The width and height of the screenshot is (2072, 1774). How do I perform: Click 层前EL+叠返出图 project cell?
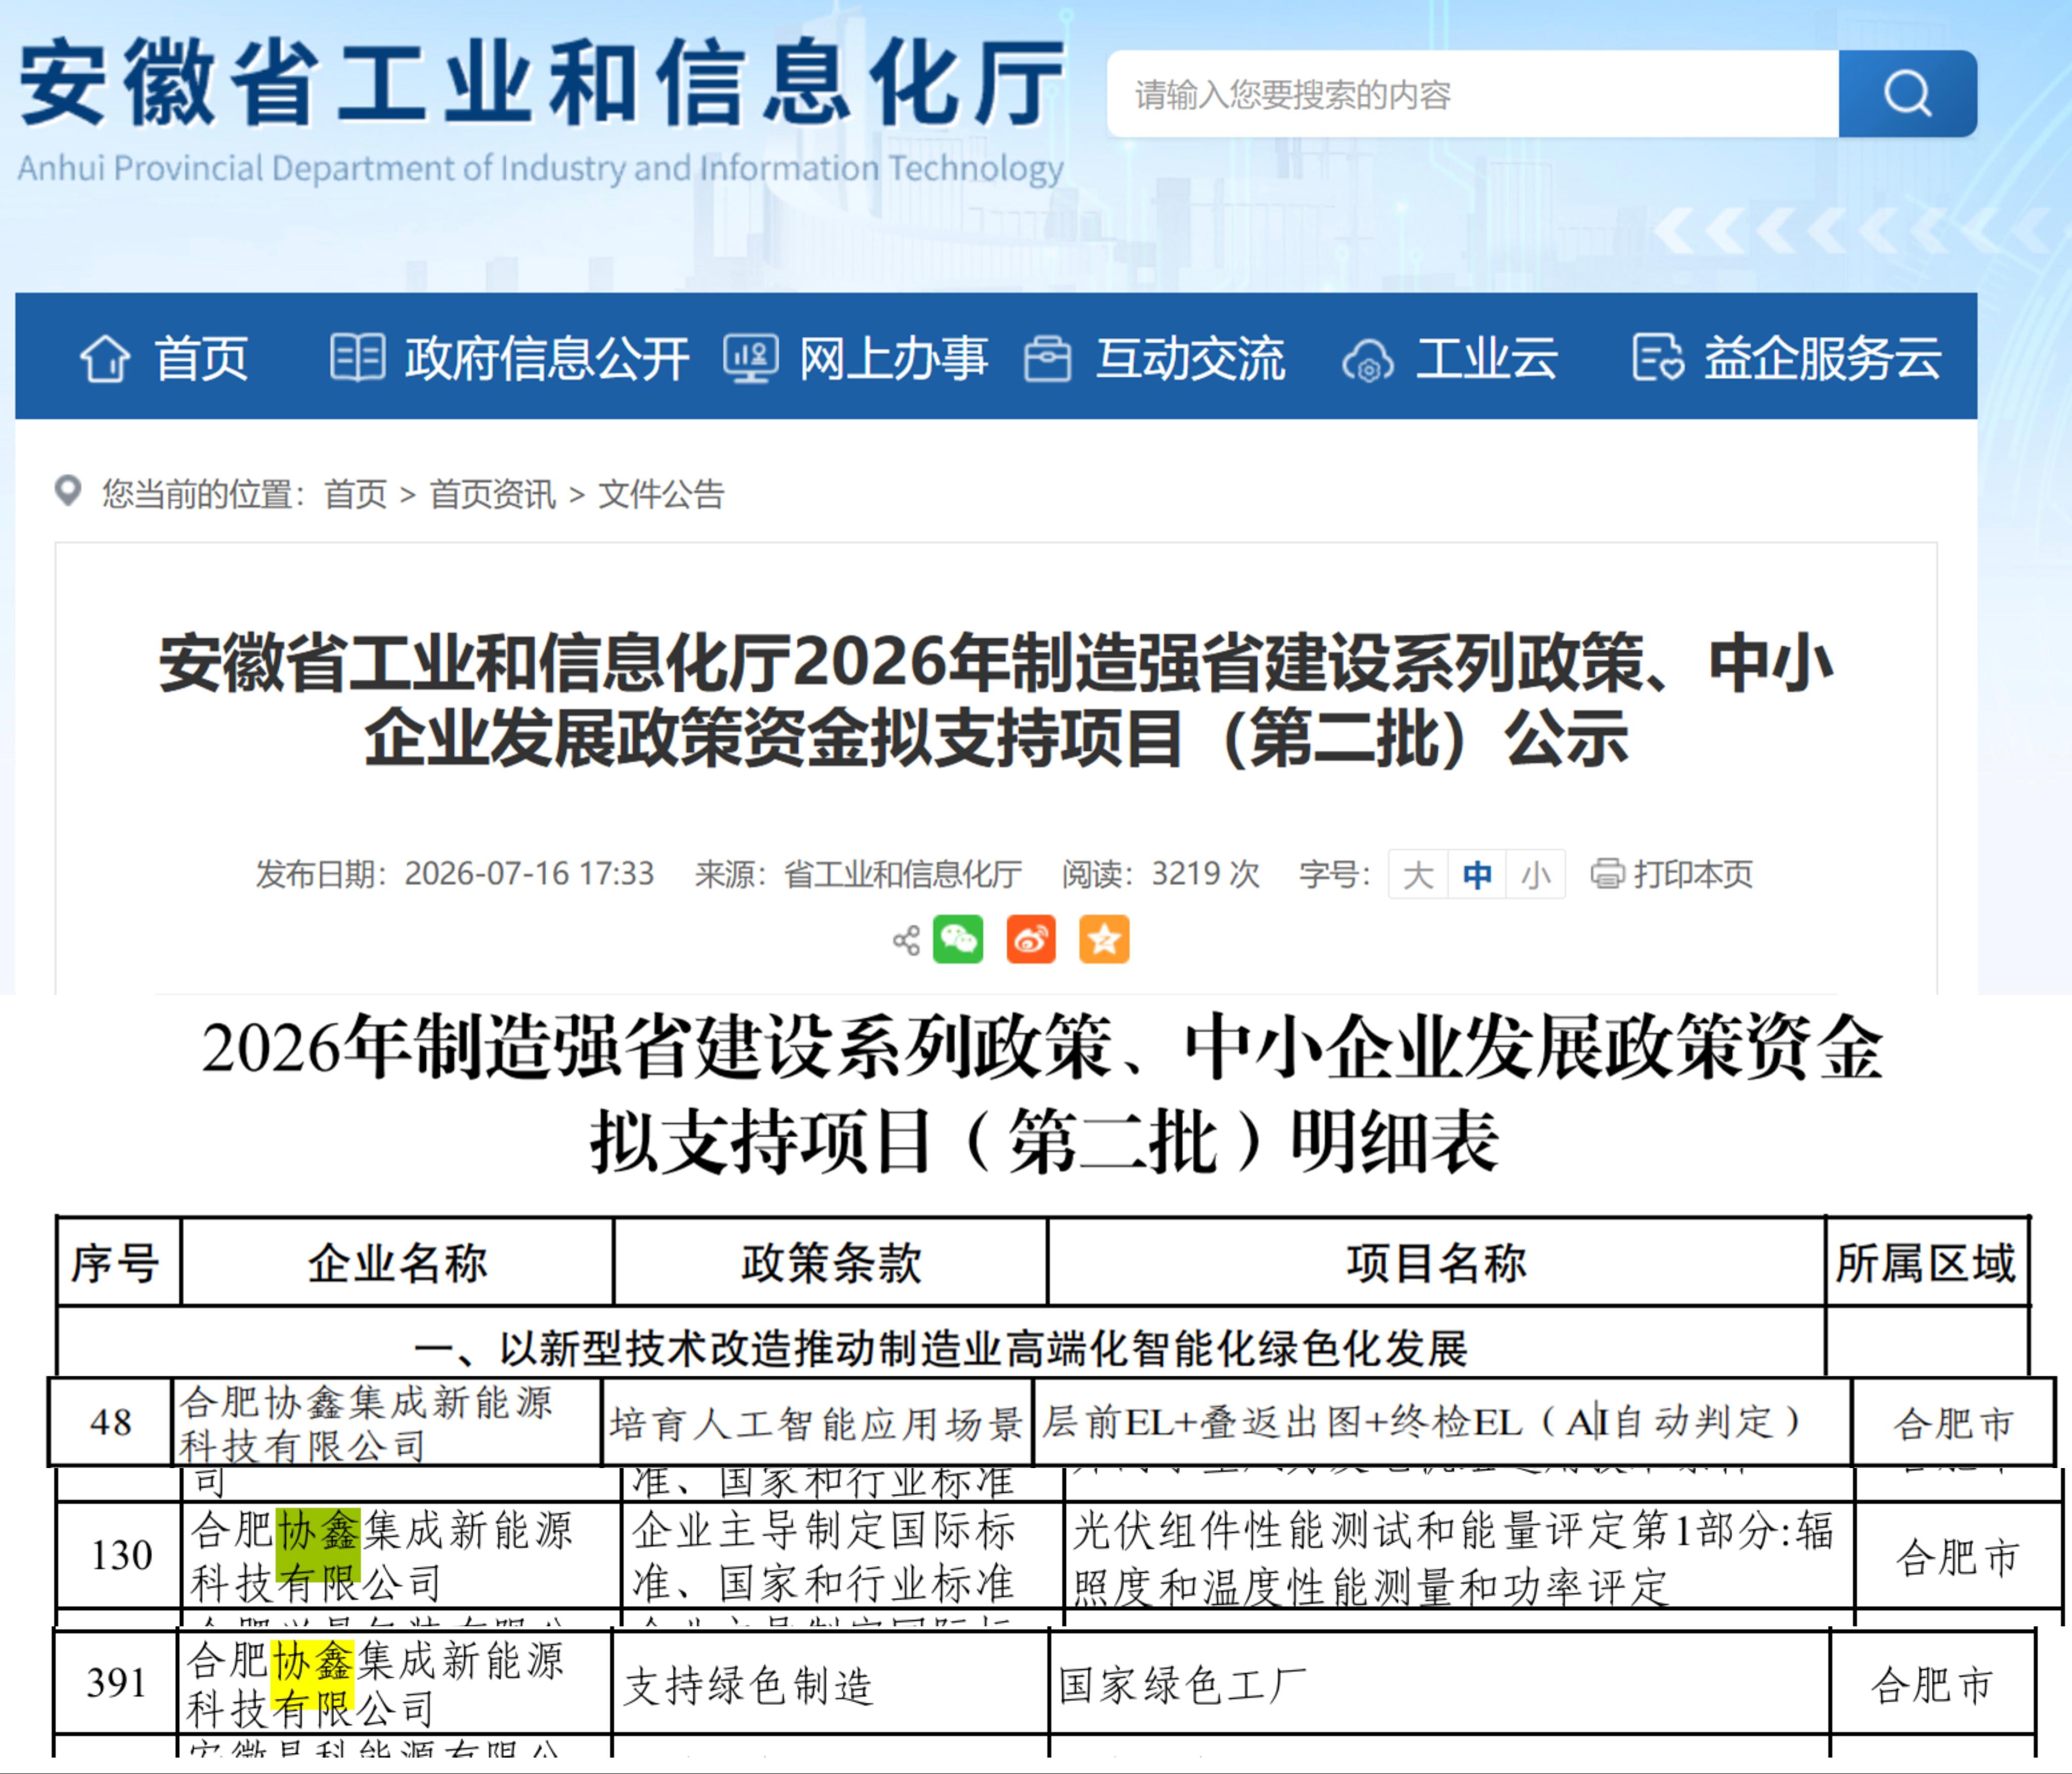click(x=1442, y=1423)
